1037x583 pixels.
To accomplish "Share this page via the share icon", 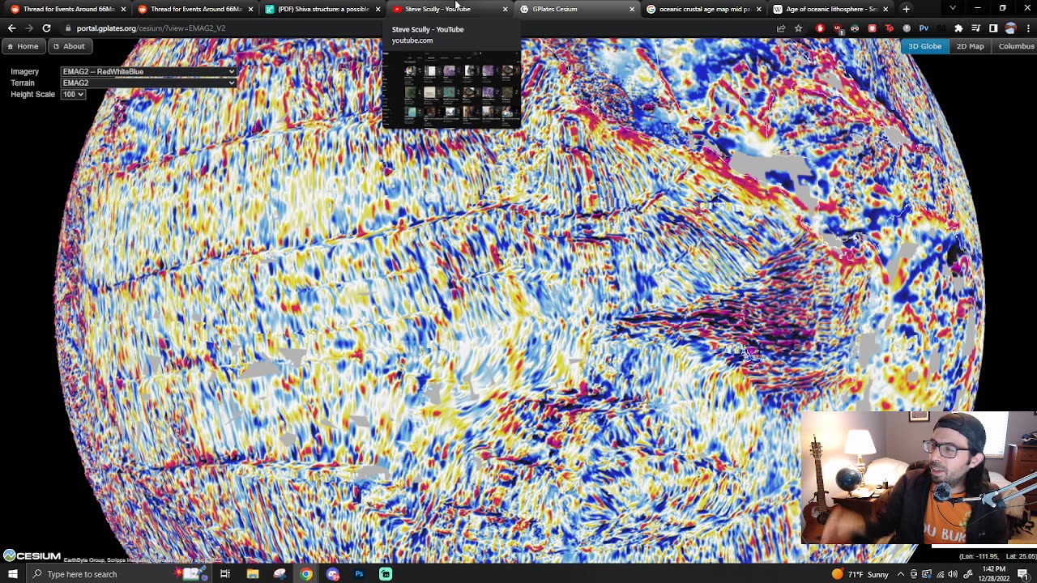I will (781, 28).
